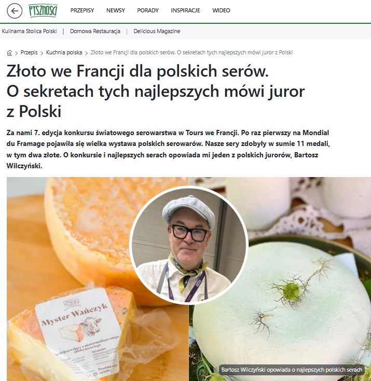
Task: Go to the INSPIRACJE section
Action: (x=185, y=10)
